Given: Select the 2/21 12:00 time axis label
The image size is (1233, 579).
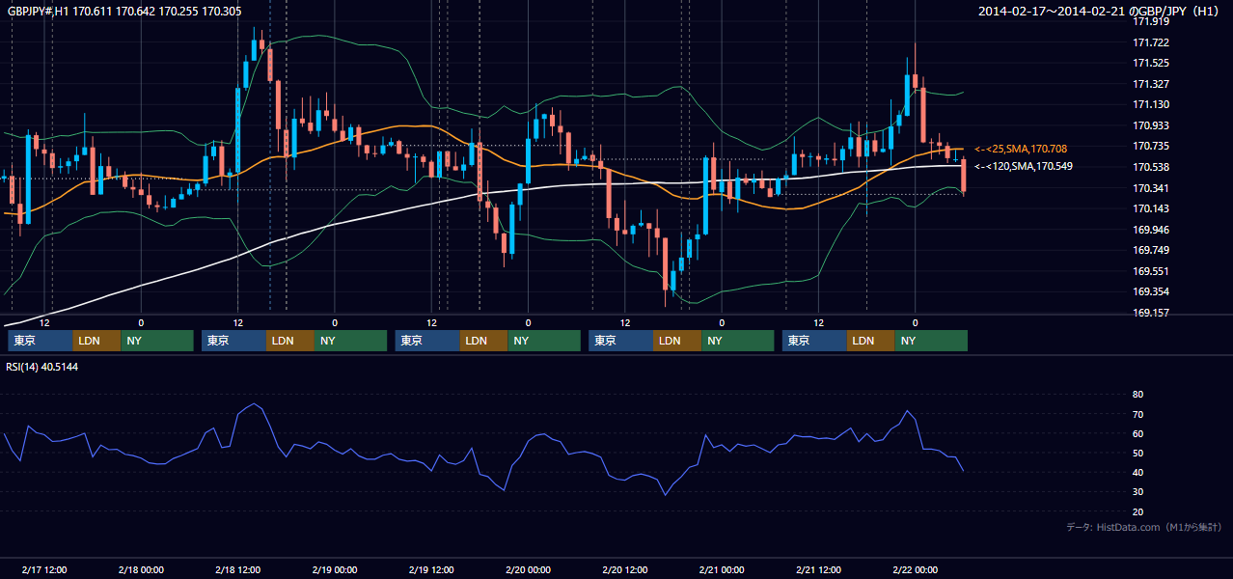Looking at the screenshot, I should tap(818, 569).
